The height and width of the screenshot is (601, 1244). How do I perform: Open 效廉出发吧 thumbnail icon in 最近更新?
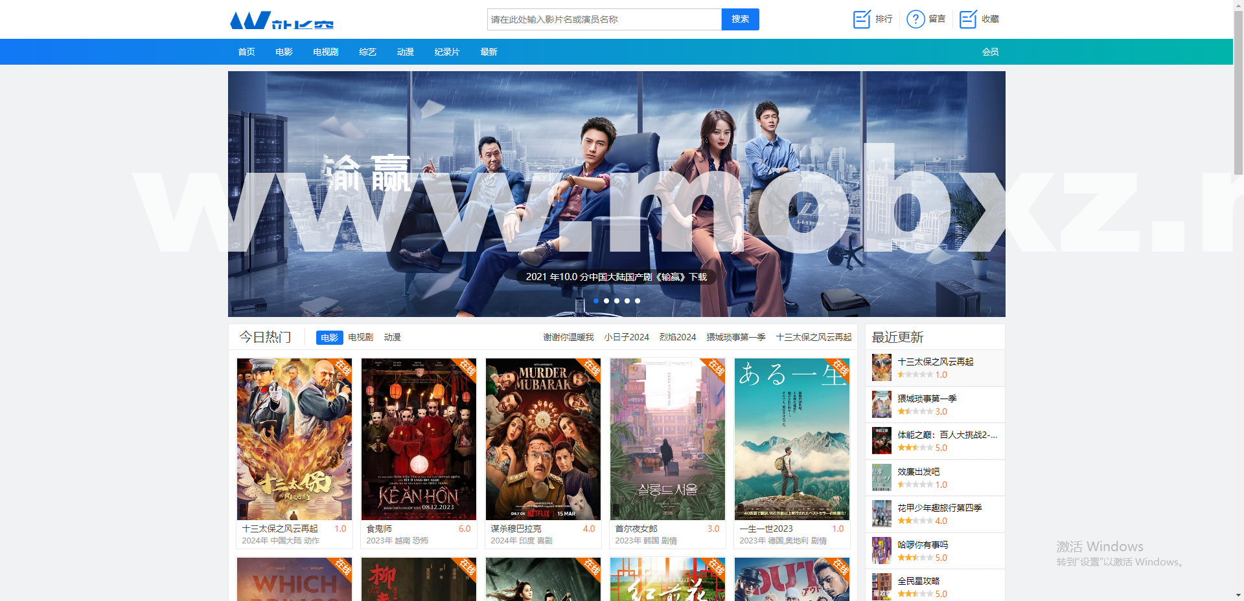click(881, 478)
